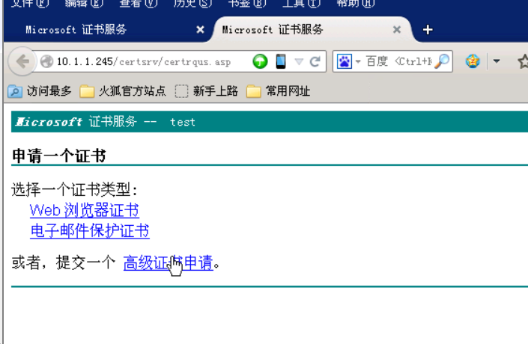Expand the dropdown next to star badge icon
Image resolution: width=528 pixels, height=344 pixels.
tap(497, 61)
